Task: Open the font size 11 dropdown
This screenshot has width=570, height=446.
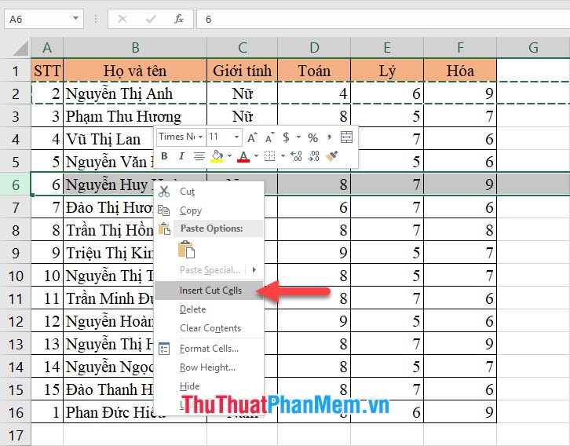Action: click(x=236, y=137)
